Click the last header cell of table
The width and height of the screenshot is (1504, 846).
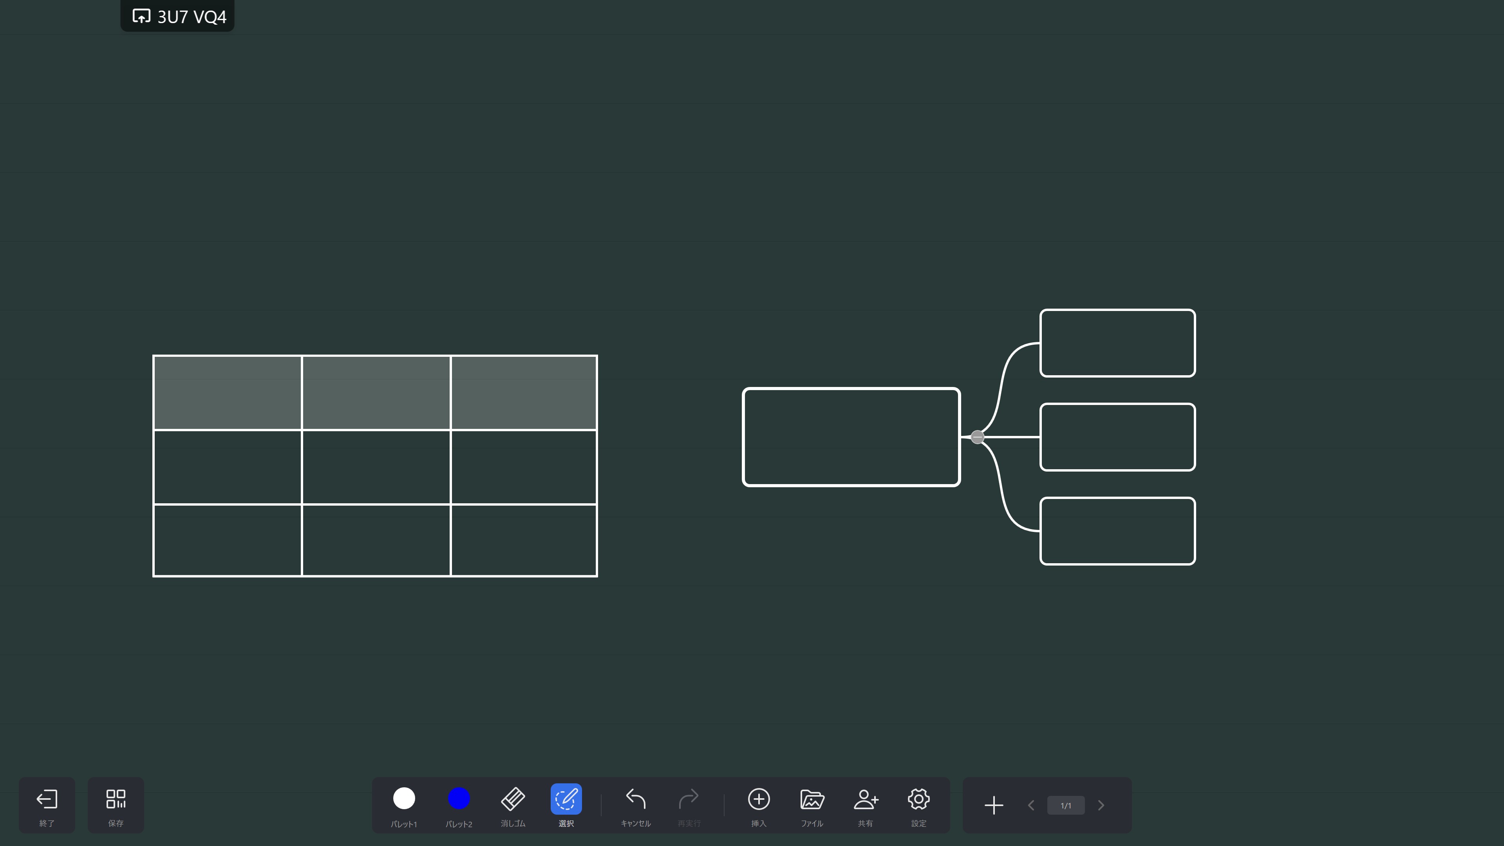(x=524, y=392)
